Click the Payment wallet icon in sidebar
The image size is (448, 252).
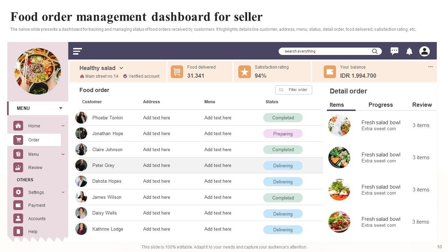[18, 205]
